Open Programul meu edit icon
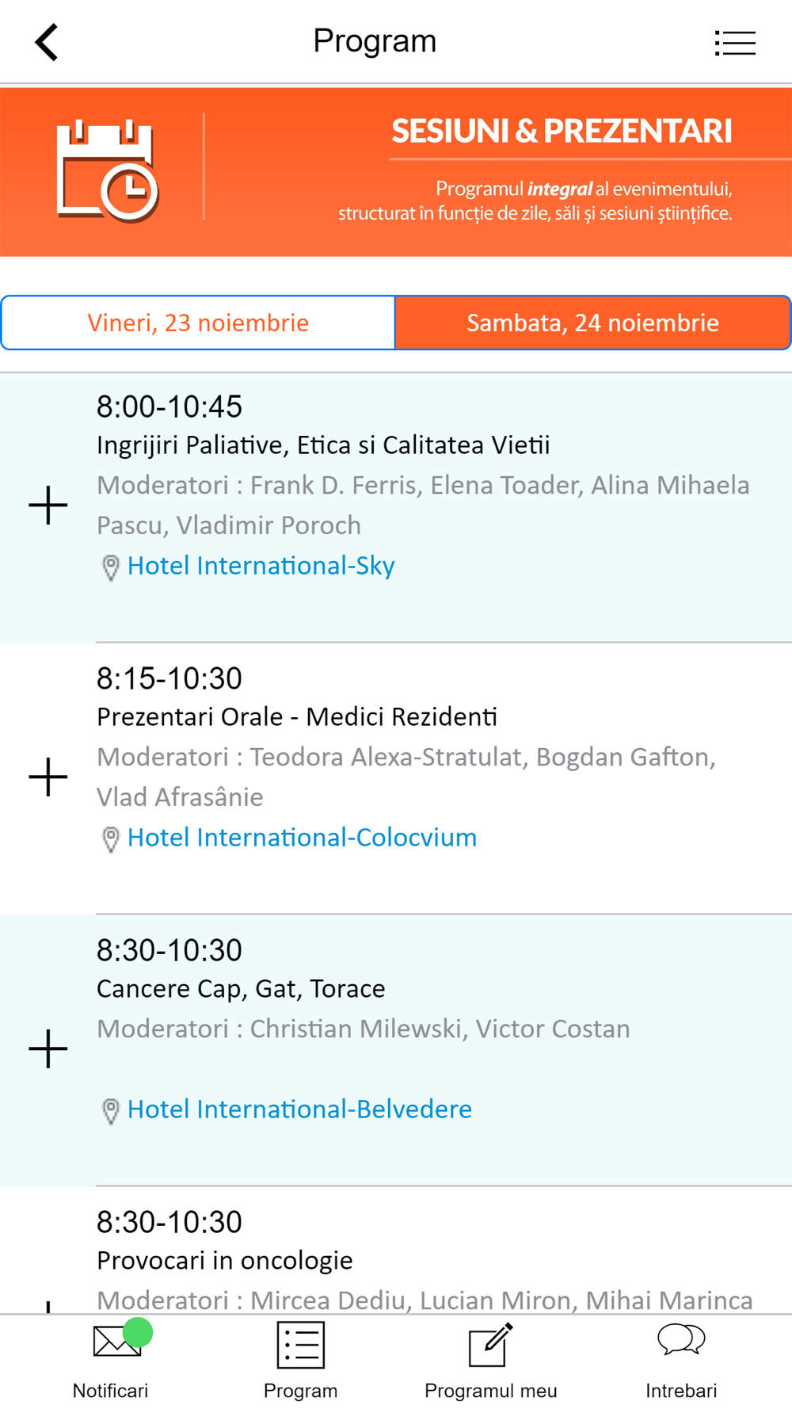 pos(490,1345)
